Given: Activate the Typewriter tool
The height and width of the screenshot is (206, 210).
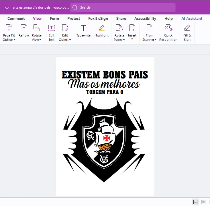Looking at the screenshot, I should 84,31.
